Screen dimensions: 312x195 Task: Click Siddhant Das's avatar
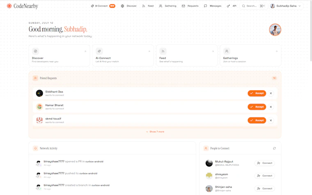pos(39,93)
